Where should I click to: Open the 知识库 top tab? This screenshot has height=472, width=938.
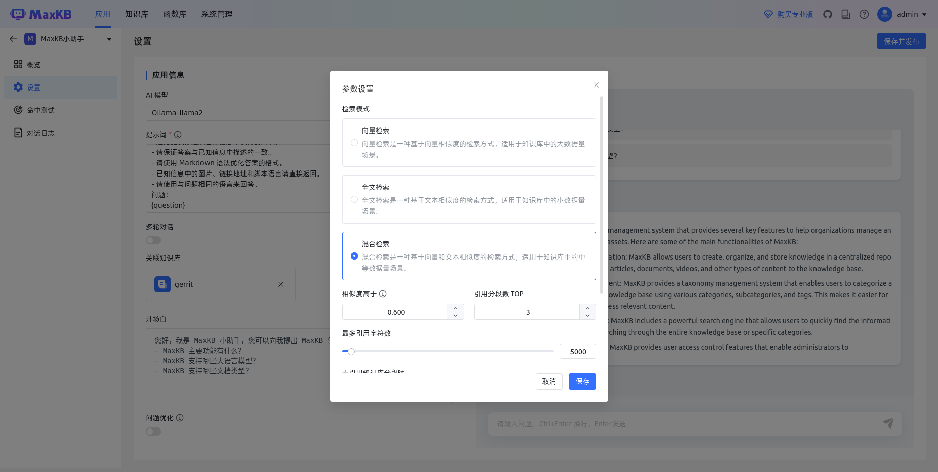(x=137, y=14)
